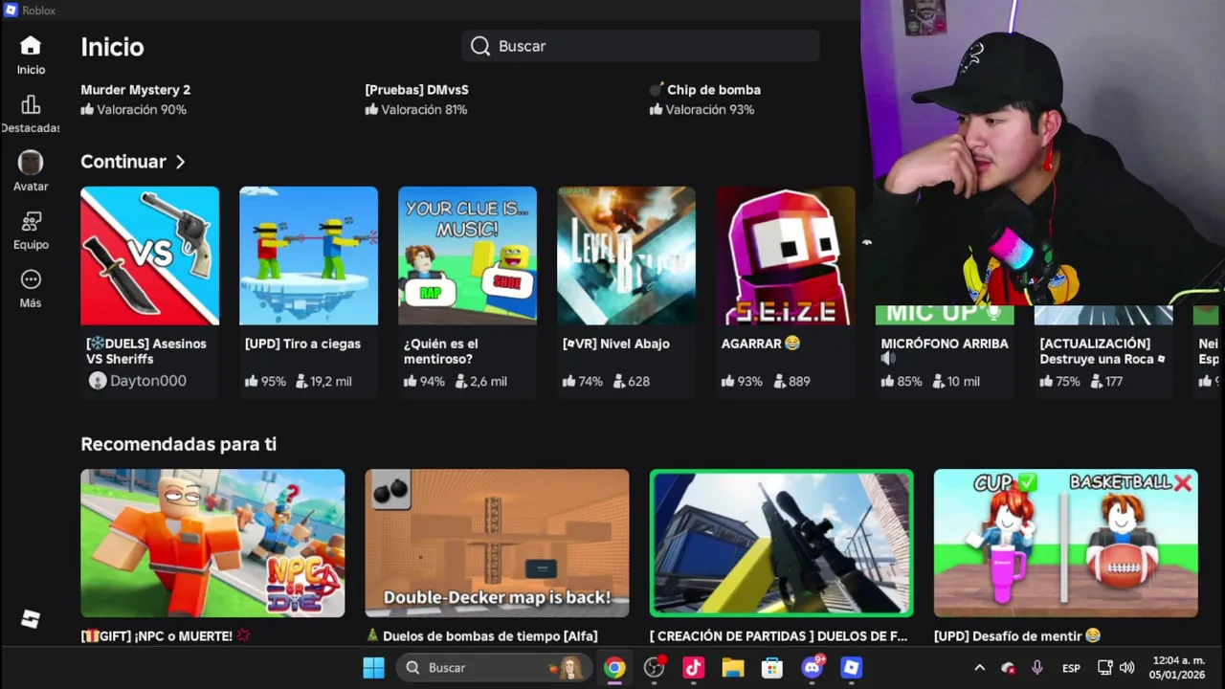Click AGARRAR 93% like icon
The height and width of the screenshot is (689, 1225).
(x=727, y=381)
